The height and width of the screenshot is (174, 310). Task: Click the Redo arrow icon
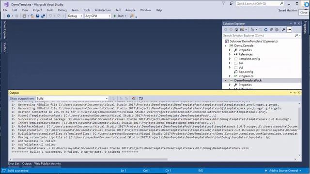click(x=59, y=16)
